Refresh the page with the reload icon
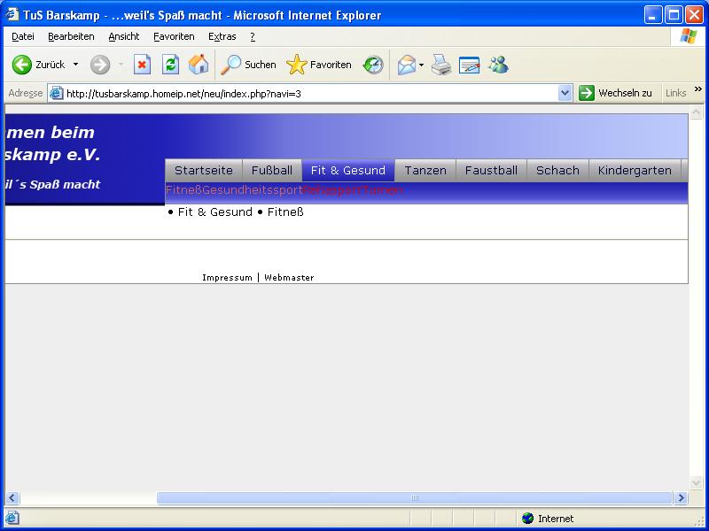Image resolution: width=709 pixels, height=531 pixels. click(170, 65)
